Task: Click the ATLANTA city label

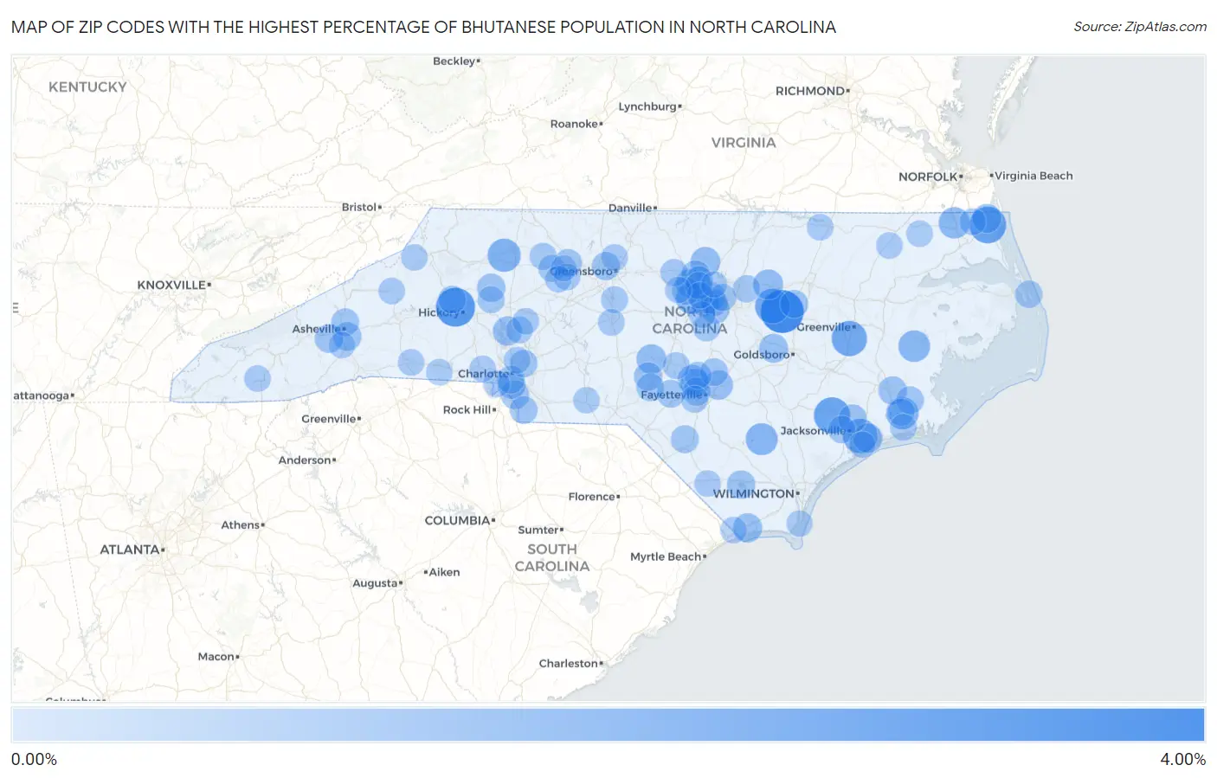Action: (130, 550)
